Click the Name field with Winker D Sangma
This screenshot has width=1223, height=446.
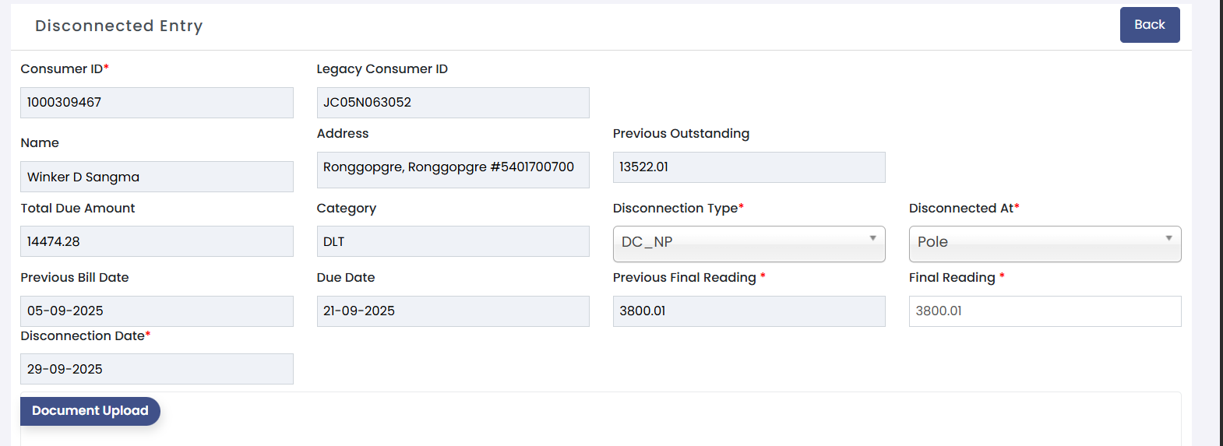(x=157, y=177)
